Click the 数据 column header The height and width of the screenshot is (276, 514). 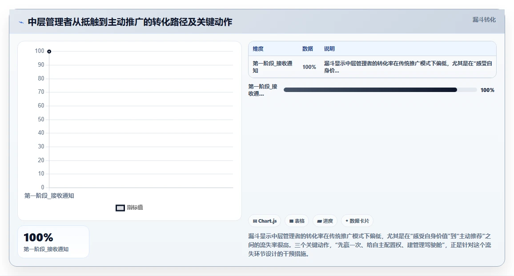[308, 49]
